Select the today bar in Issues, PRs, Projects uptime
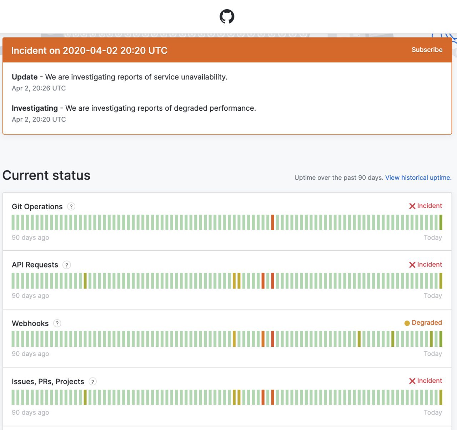The height and width of the screenshot is (430, 457). [441, 397]
